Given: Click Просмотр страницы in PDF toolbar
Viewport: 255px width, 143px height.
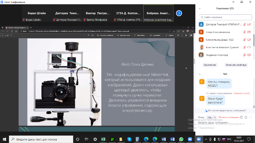Looking at the screenshot, I should coord(105,35).
